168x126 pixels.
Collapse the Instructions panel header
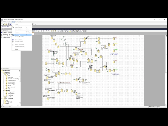click(1, 69)
